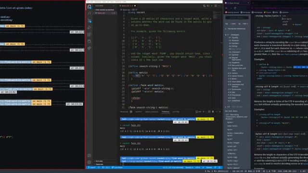Image resolution: width=308 pixels, height=173 pixels.
Task: Click the browser back arrow
Action: pos(227,8)
